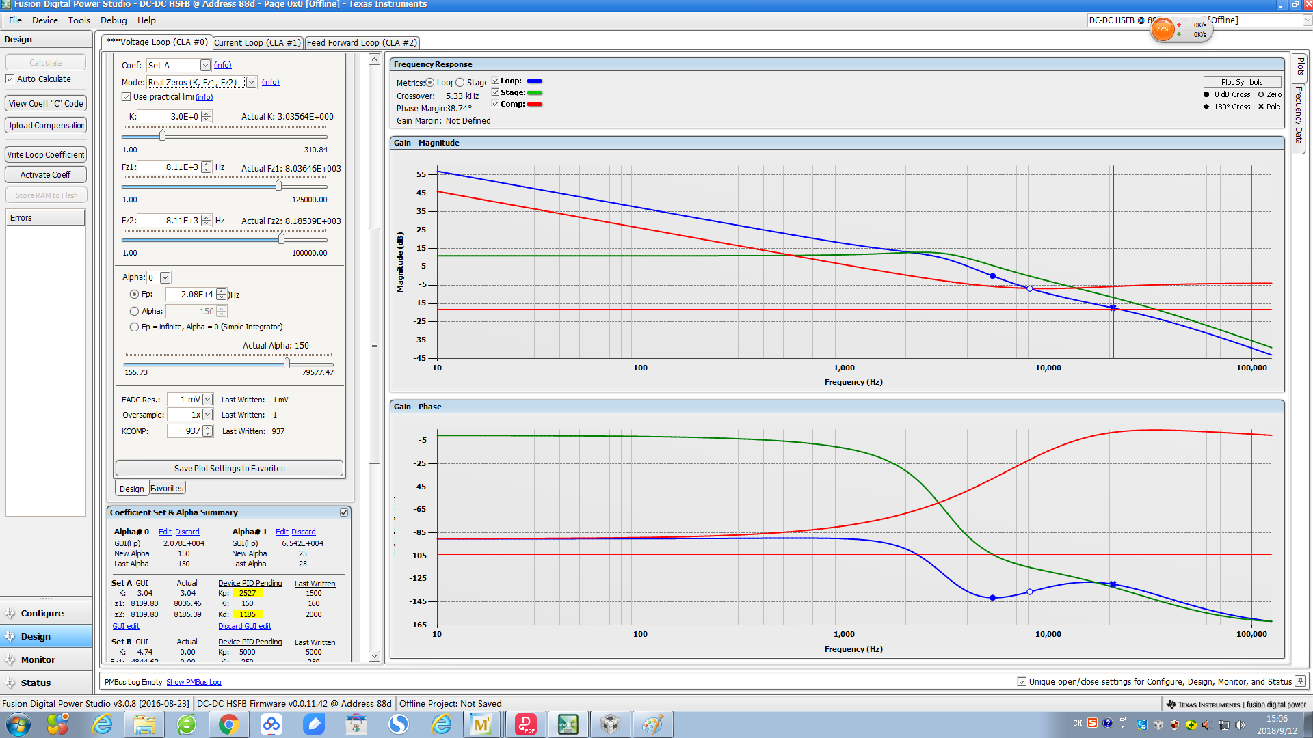This screenshot has height=738, width=1313.
Task: Toggle the Auto Calculate checkbox
Action: pyautogui.click(x=10, y=79)
